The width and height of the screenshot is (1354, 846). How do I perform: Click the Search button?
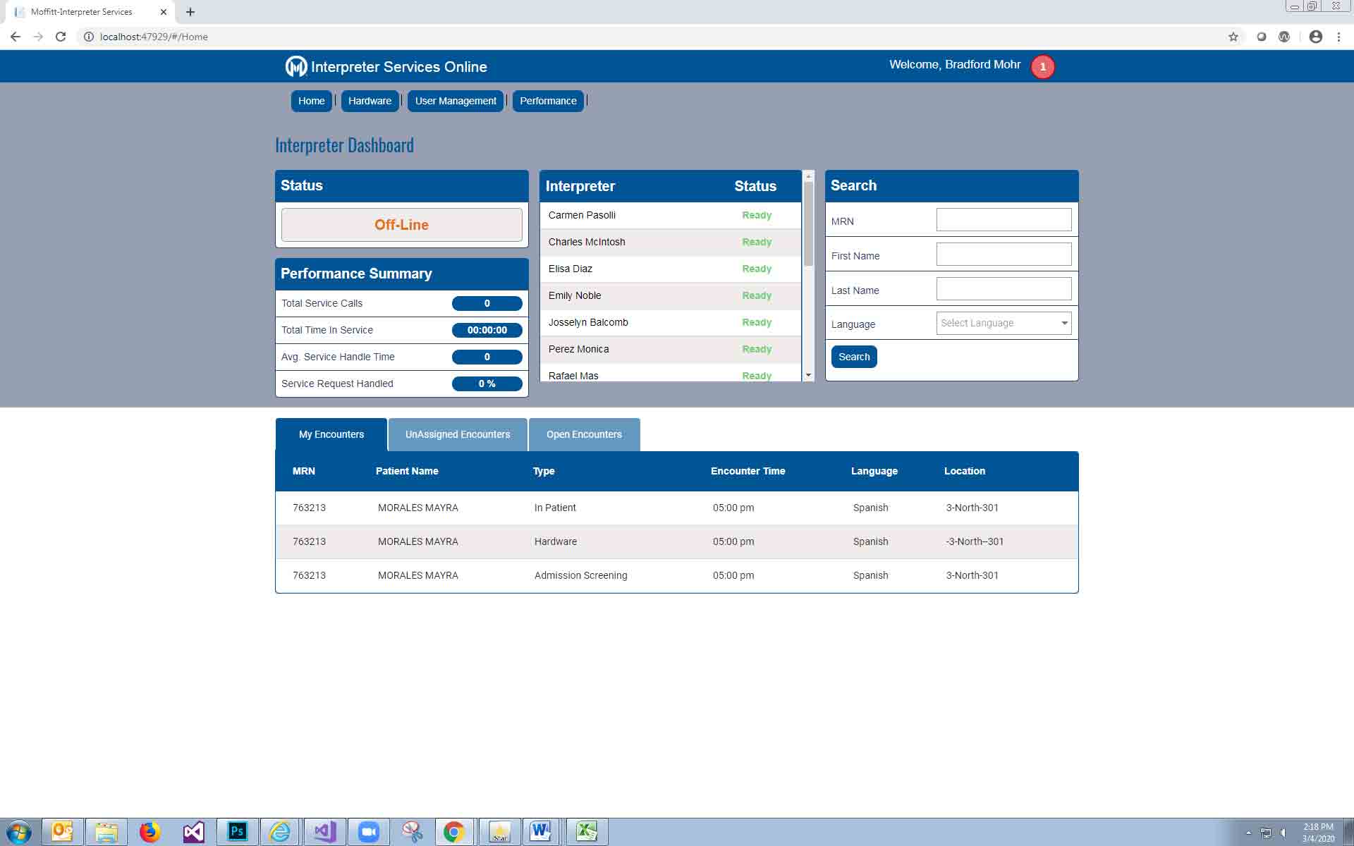pyautogui.click(x=853, y=357)
